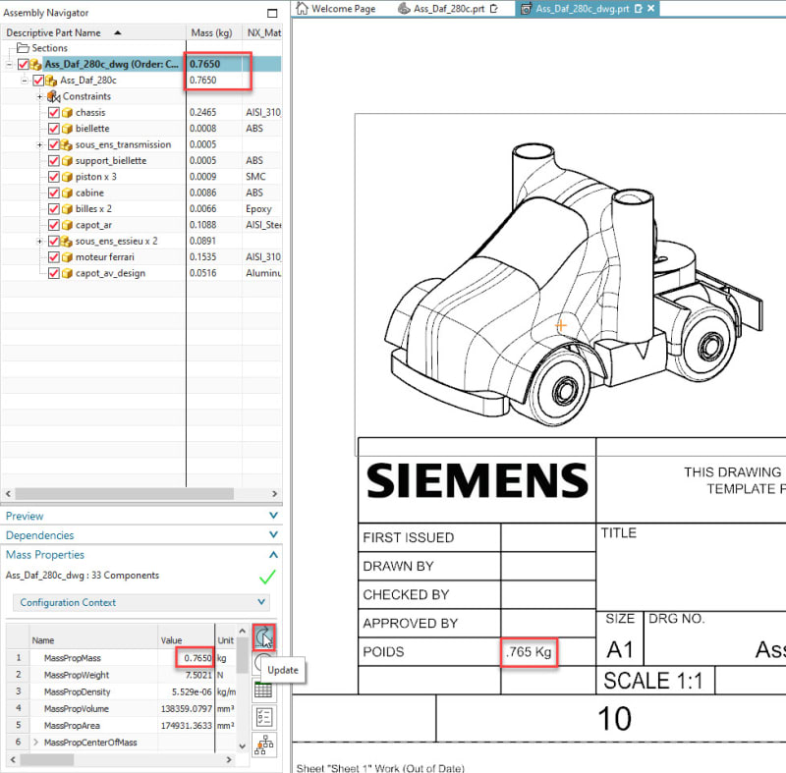Click the down arrow of Mass Properties scrollbar
Screen dimensions: 786x773
tap(242, 745)
